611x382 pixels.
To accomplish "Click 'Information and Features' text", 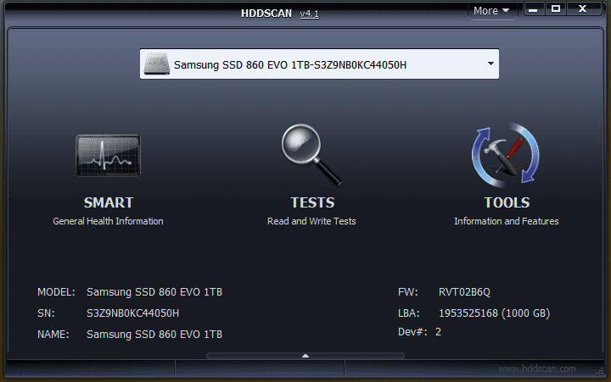I will pyautogui.click(x=506, y=221).
